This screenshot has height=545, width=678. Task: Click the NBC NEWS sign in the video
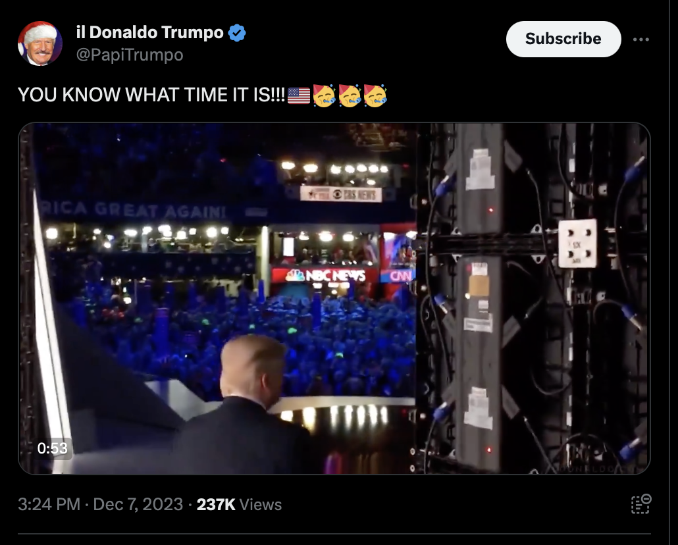[325, 275]
